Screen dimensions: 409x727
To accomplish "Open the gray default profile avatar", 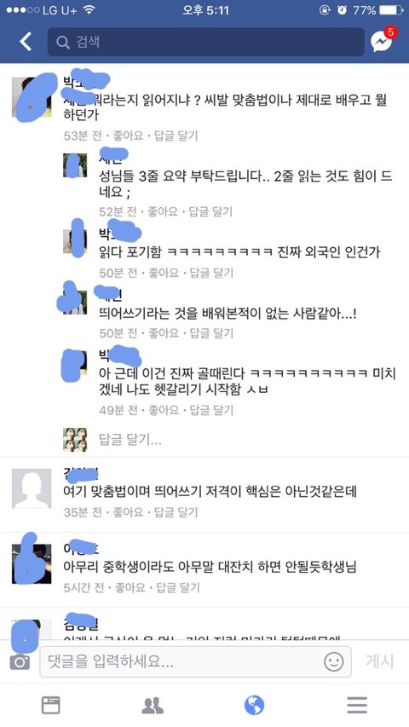I will click(x=32, y=488).
